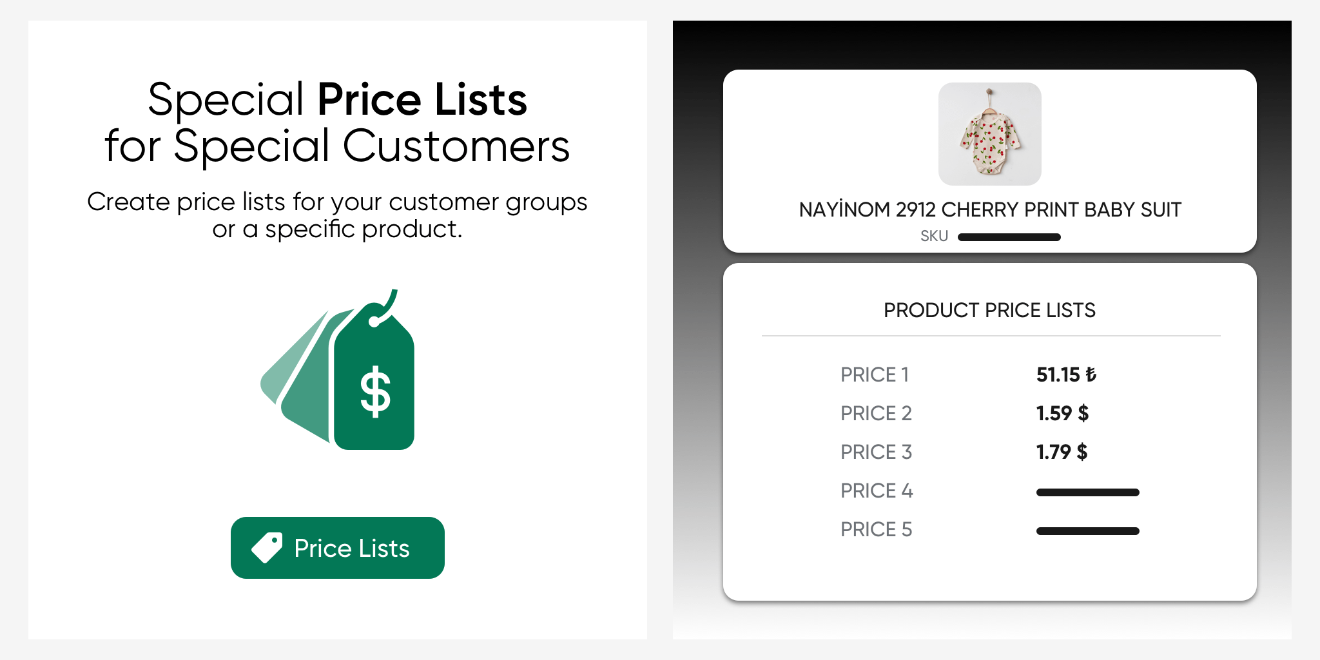Click the Nayinom 2912 Cherry Print Baby Suit title
This screenshot has width=1320, height=660.
click(x=989, y=210)
